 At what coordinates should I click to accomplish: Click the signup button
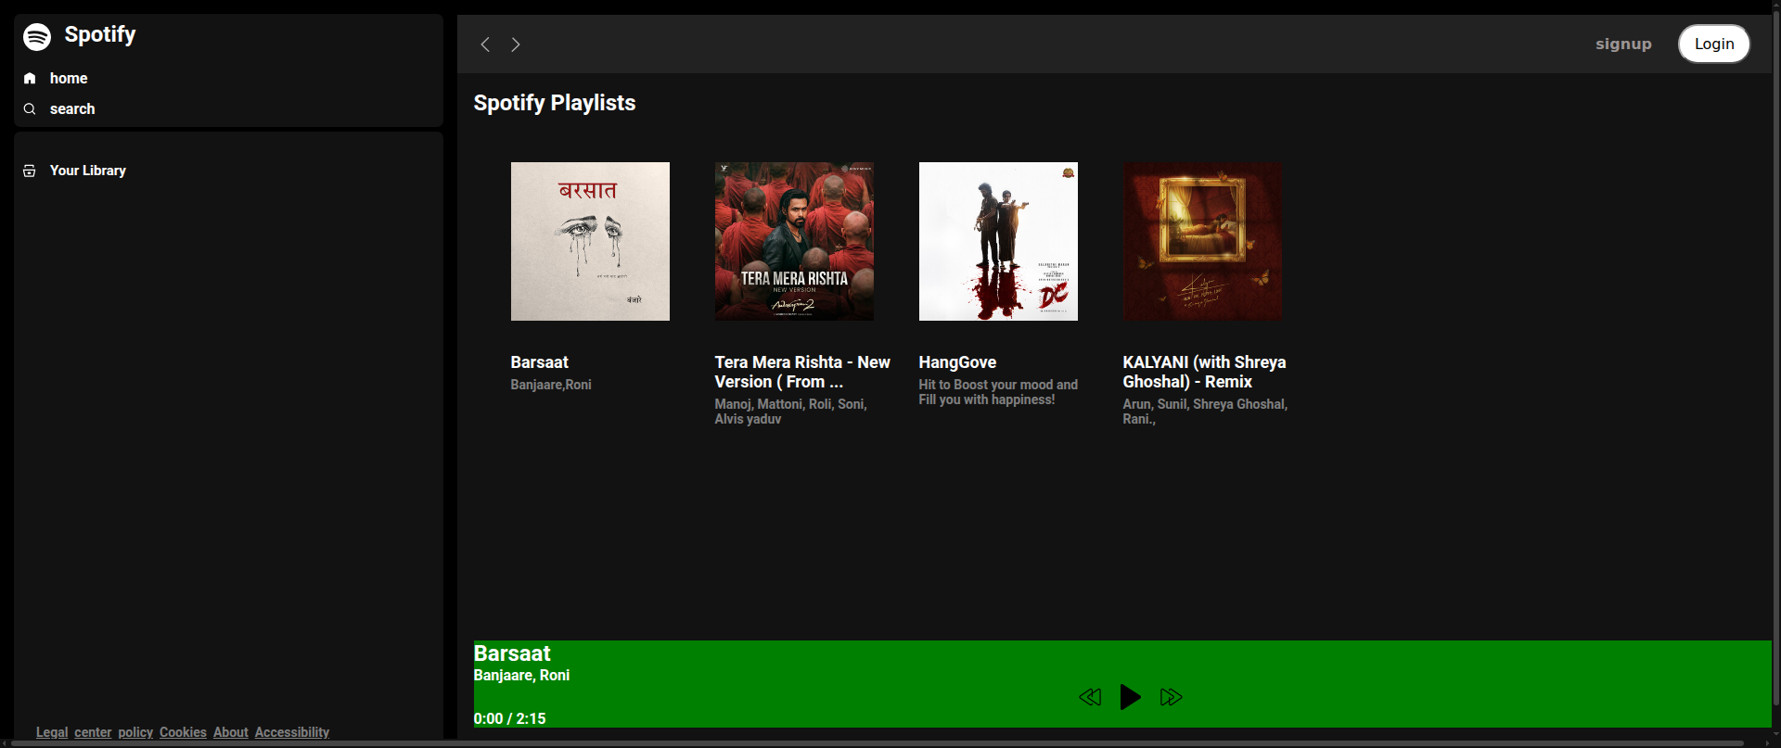tap(1623, 44)
